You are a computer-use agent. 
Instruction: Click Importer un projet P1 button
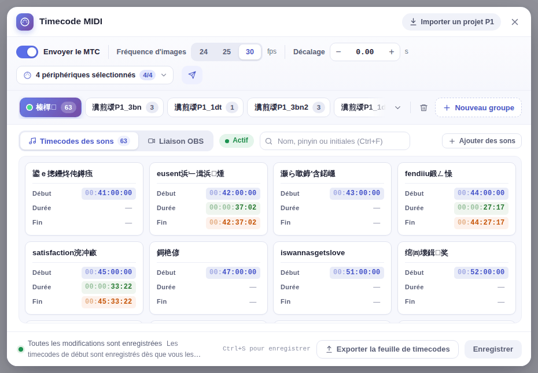pyautogui.click(x=452, y=22)
